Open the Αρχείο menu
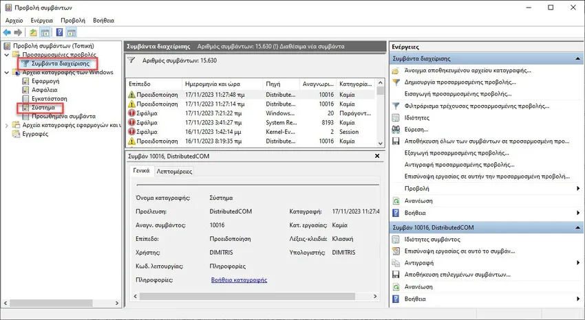Image resolution: width=585 pixels, height=320 pixels. pyautogui.click(x=14, y=21)
